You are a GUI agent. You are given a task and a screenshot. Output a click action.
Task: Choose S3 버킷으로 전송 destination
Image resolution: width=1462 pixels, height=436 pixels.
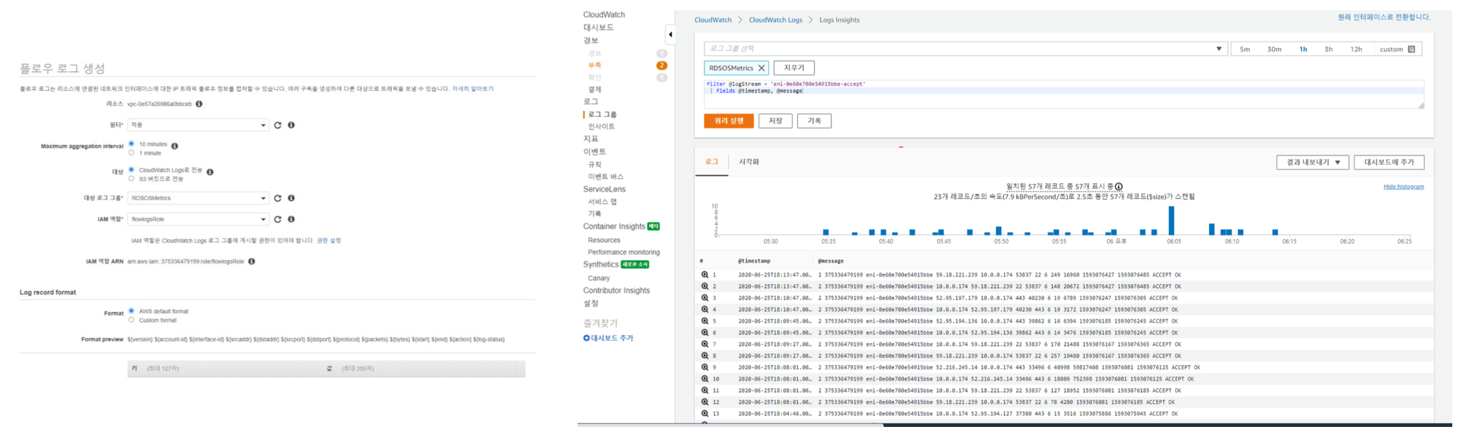pyautogui.click(x=131, y=179)
